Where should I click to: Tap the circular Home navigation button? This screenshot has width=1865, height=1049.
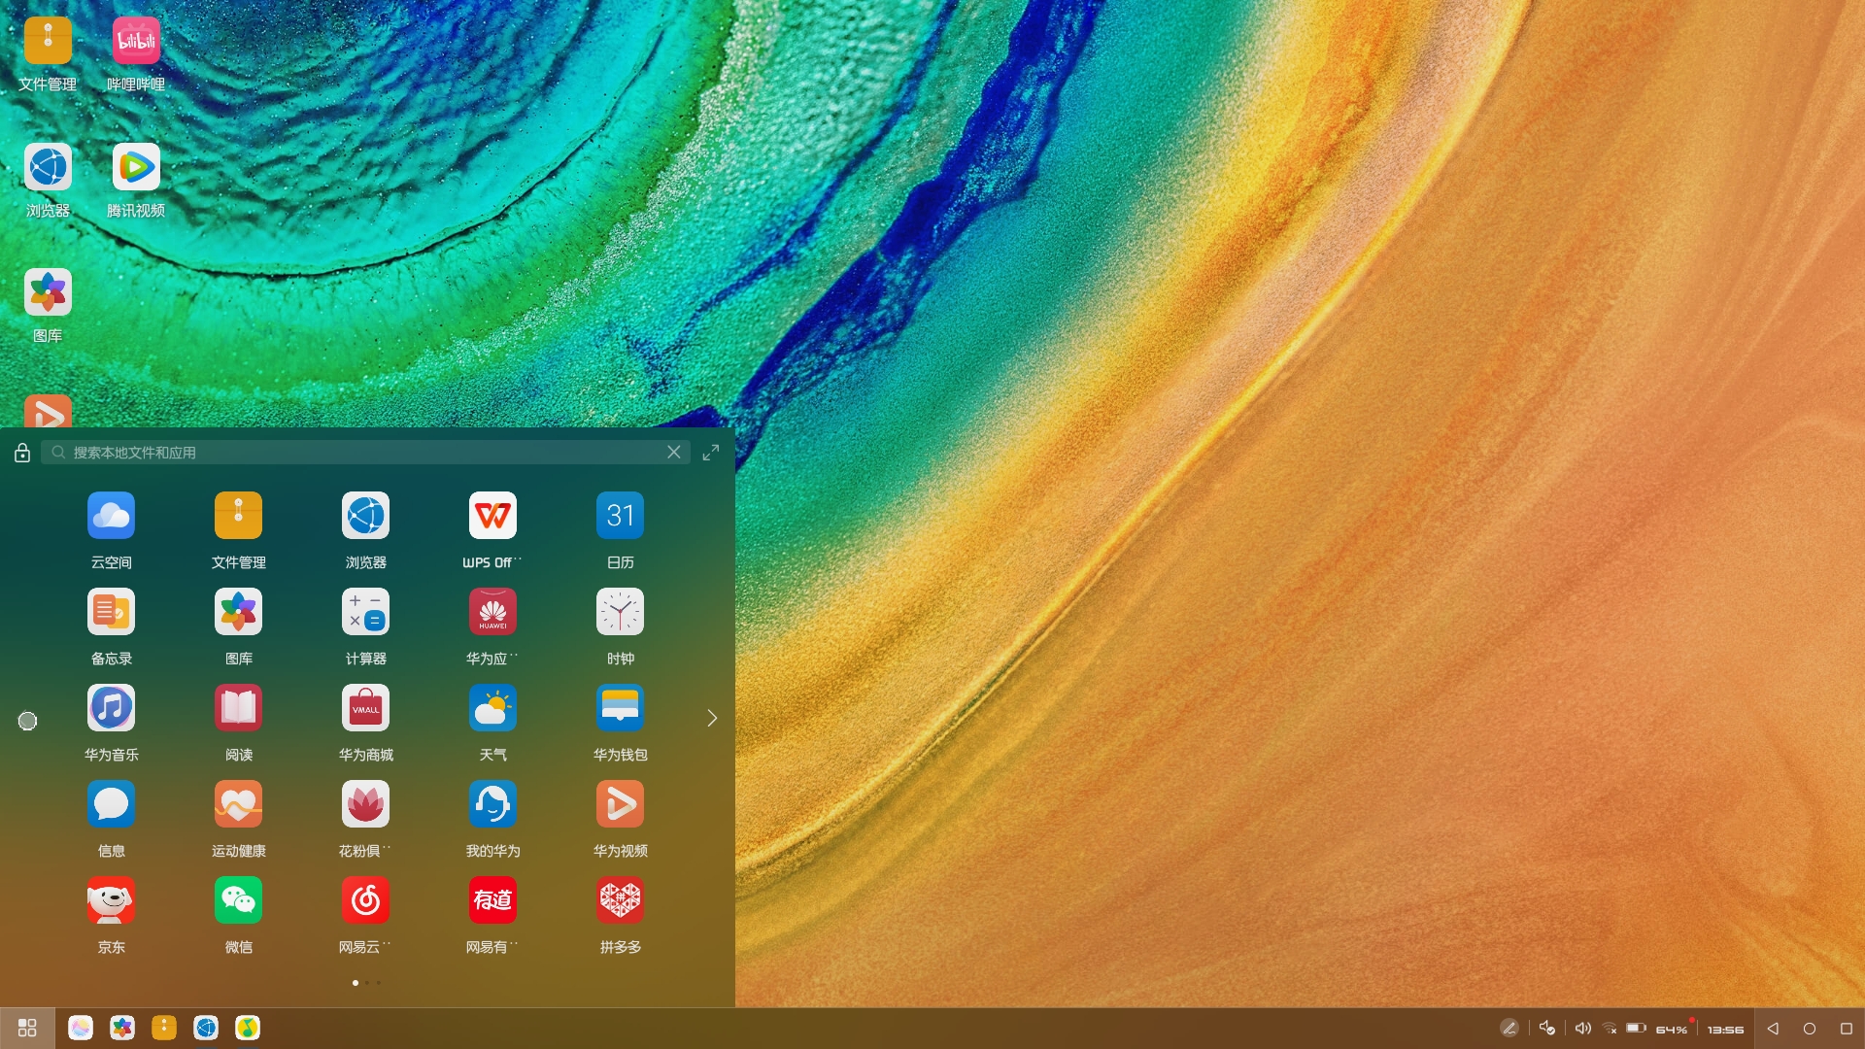[x=1810, y=1029]
